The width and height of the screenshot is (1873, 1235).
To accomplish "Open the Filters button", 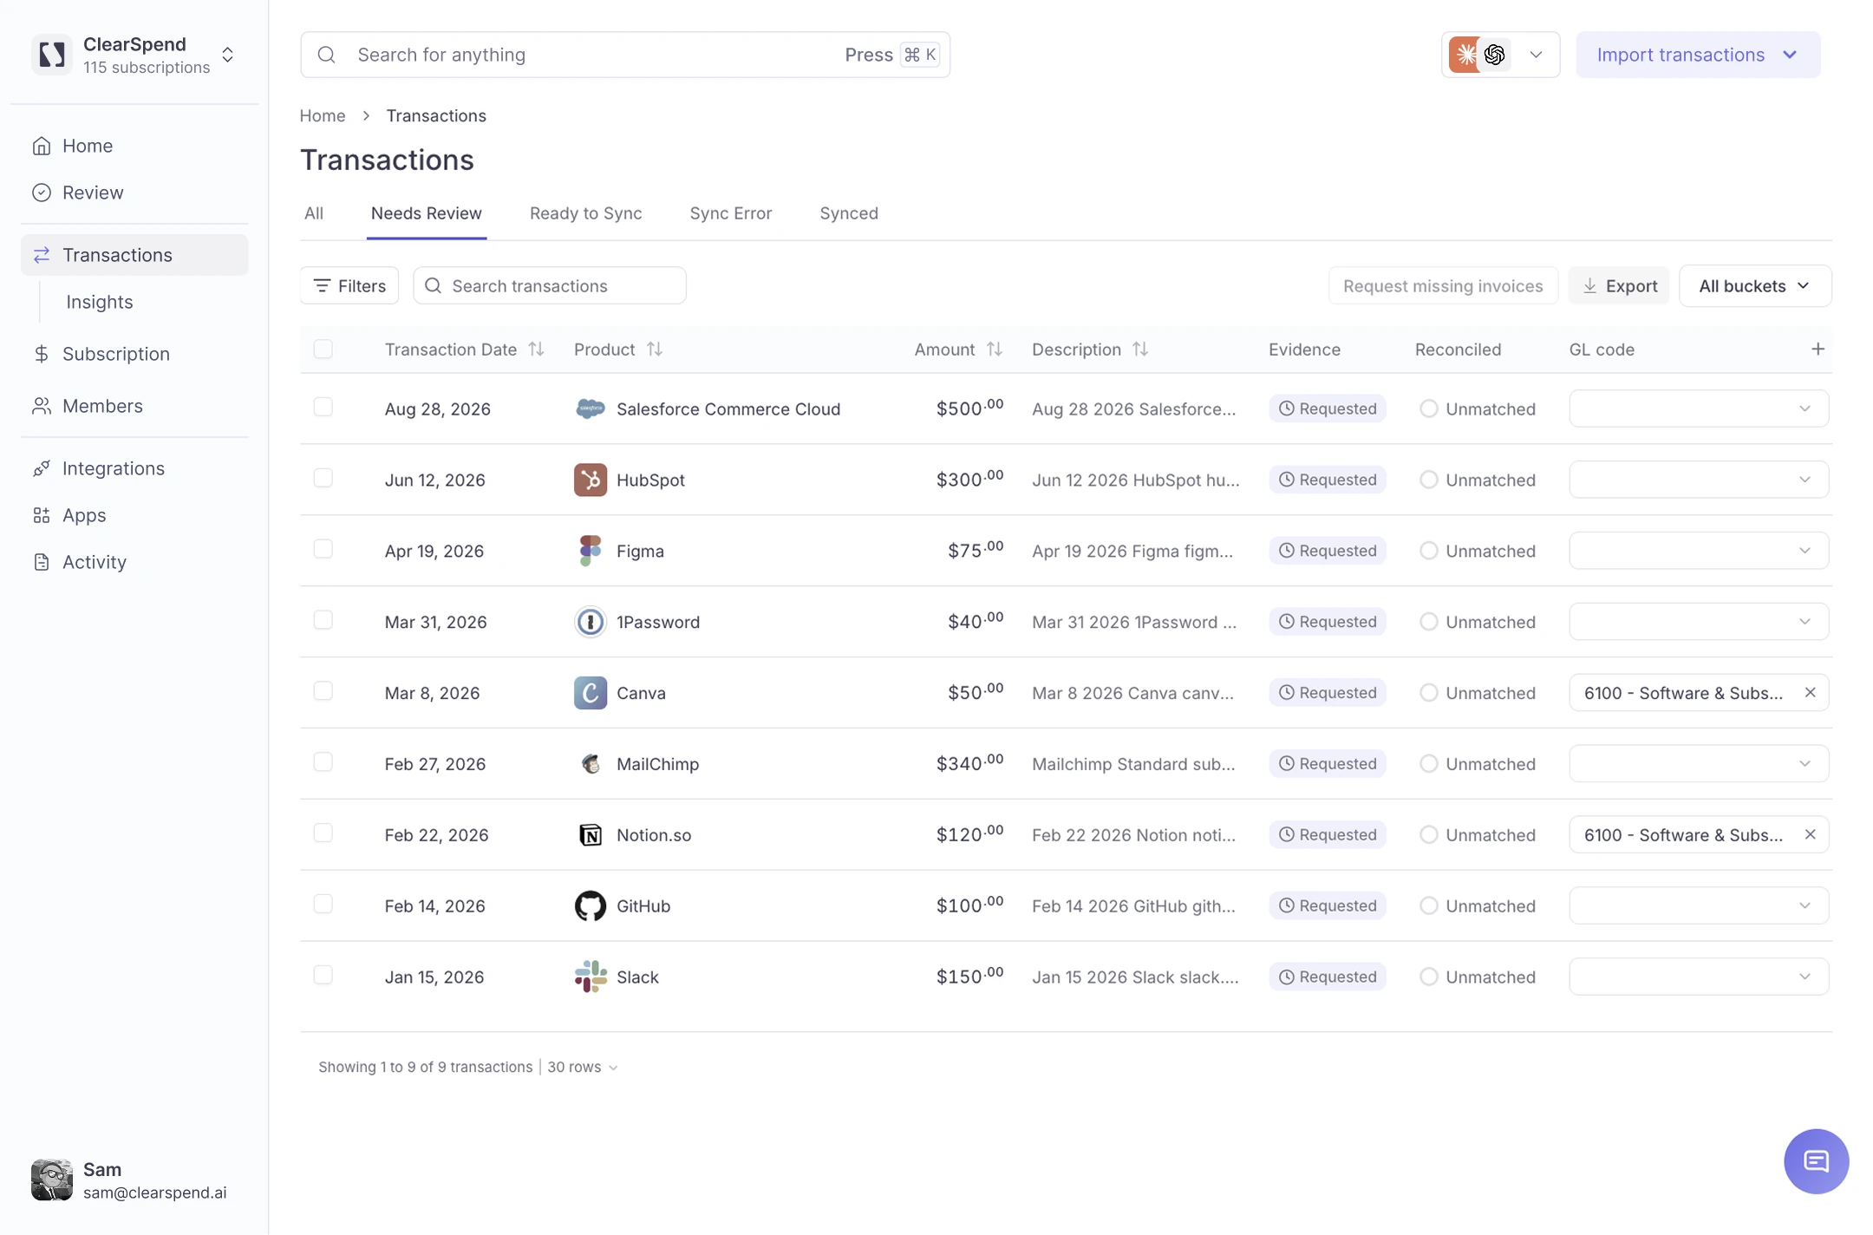I will 349,285.
